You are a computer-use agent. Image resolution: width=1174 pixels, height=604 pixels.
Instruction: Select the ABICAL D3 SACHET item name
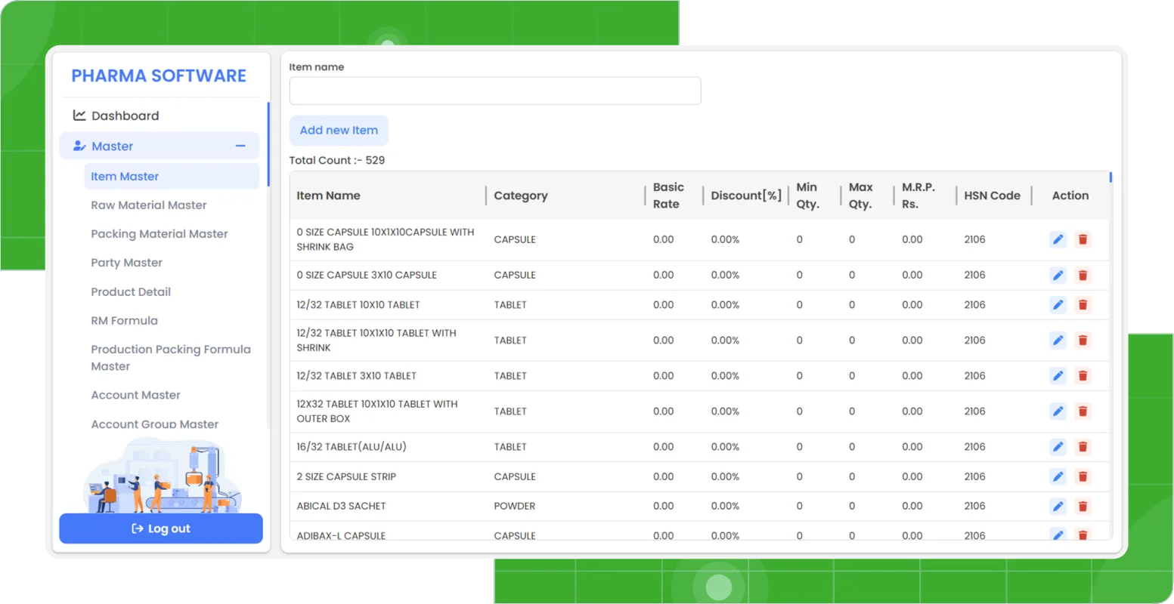point(342,507)
